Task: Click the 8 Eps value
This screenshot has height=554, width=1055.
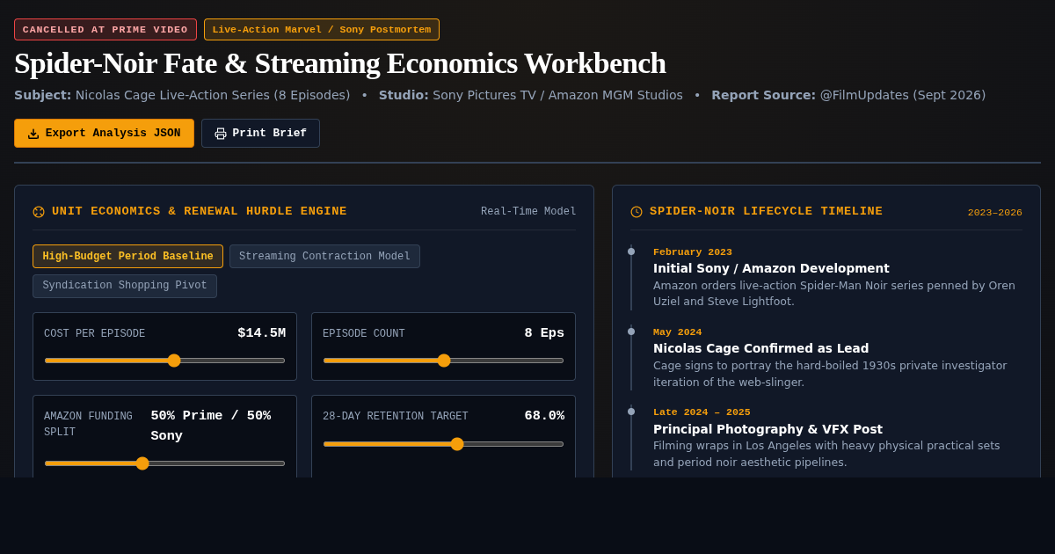Action: click(x=544, y=333)
